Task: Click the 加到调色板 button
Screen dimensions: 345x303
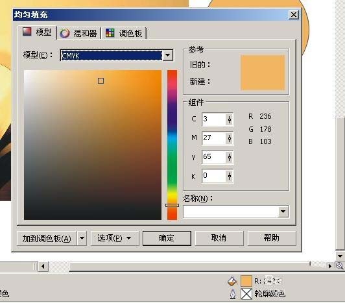Action: coord(47,238)
